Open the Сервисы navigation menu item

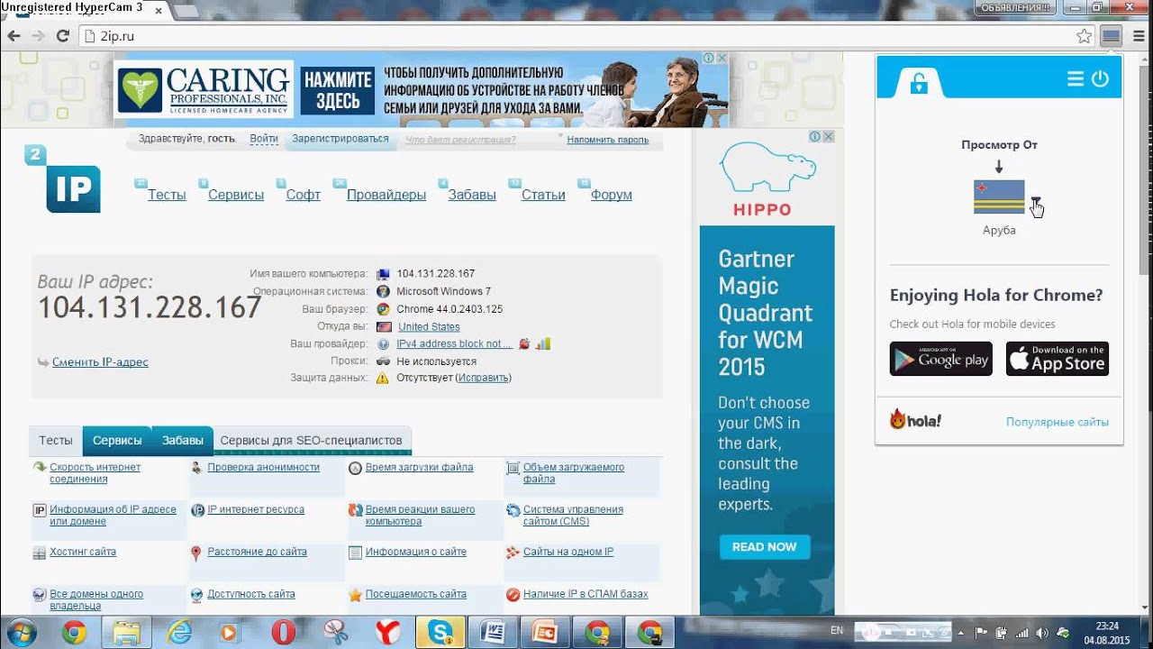click(x=236, y=195)
